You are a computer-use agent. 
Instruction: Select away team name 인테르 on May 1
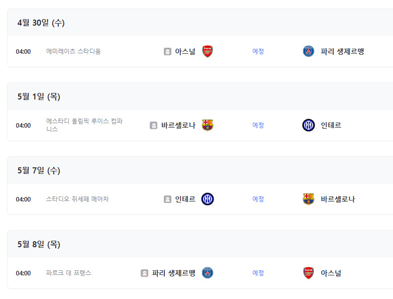tap(331, 125)
